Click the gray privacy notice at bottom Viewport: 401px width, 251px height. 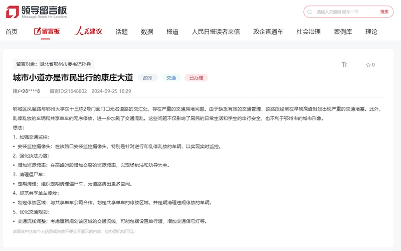coord(74,231)
